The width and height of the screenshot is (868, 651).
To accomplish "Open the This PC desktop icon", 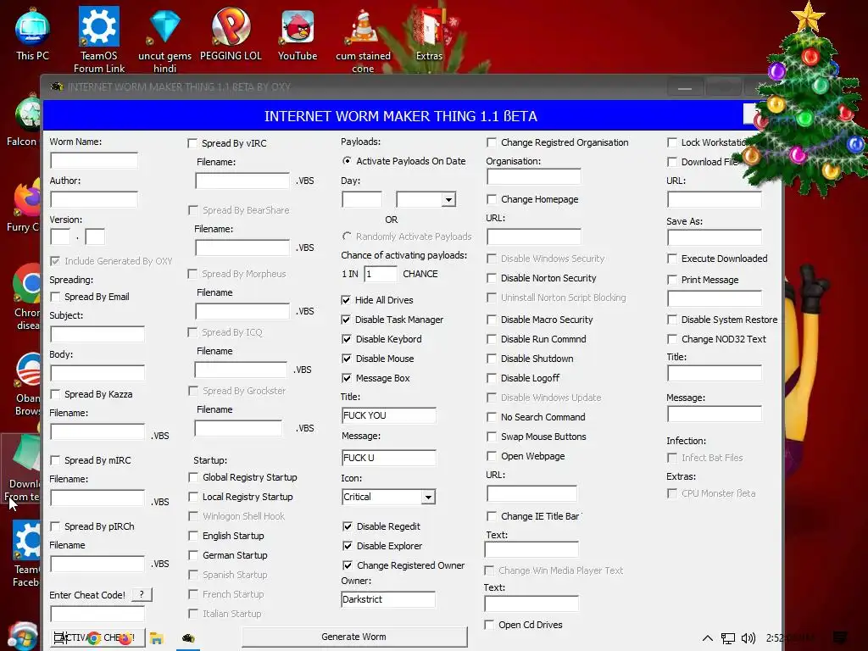I will coord(32,34).
